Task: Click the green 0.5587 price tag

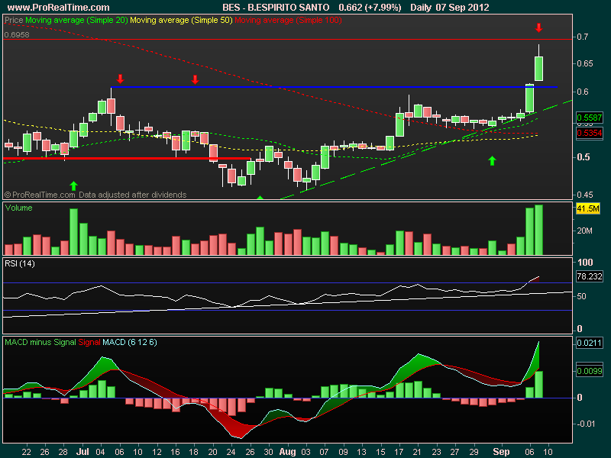Action: point(589,118)
